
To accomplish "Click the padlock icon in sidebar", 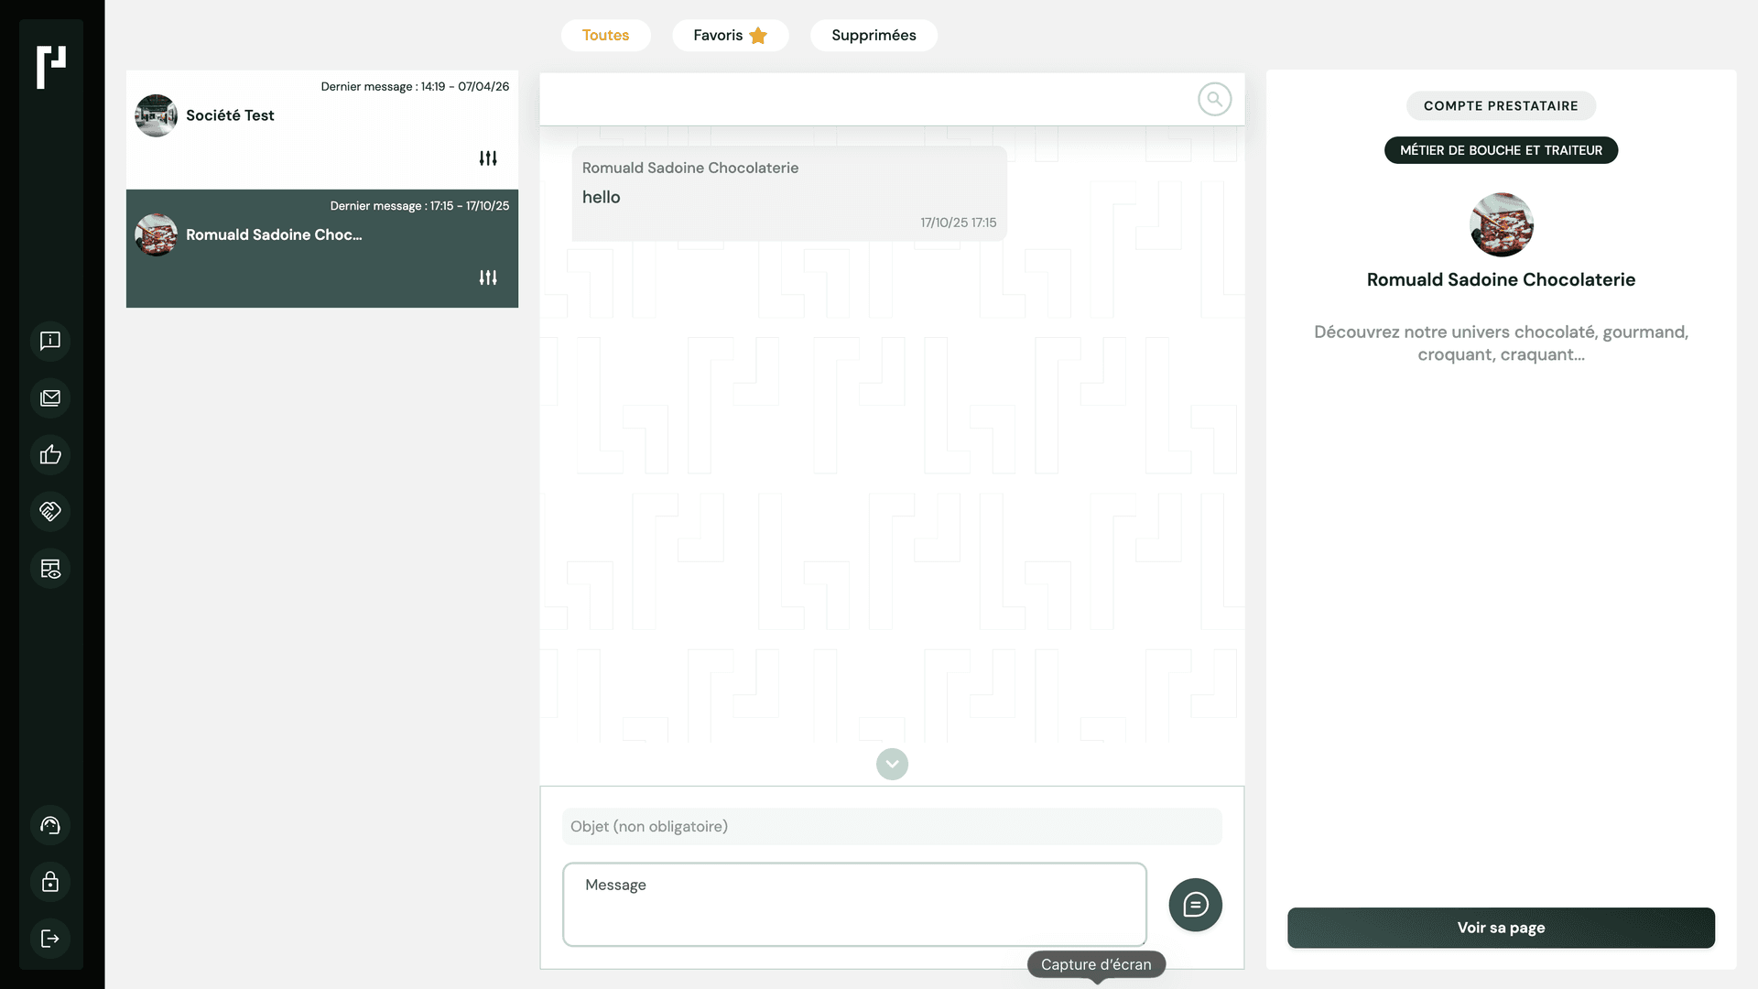I will (x=50, y=882).
